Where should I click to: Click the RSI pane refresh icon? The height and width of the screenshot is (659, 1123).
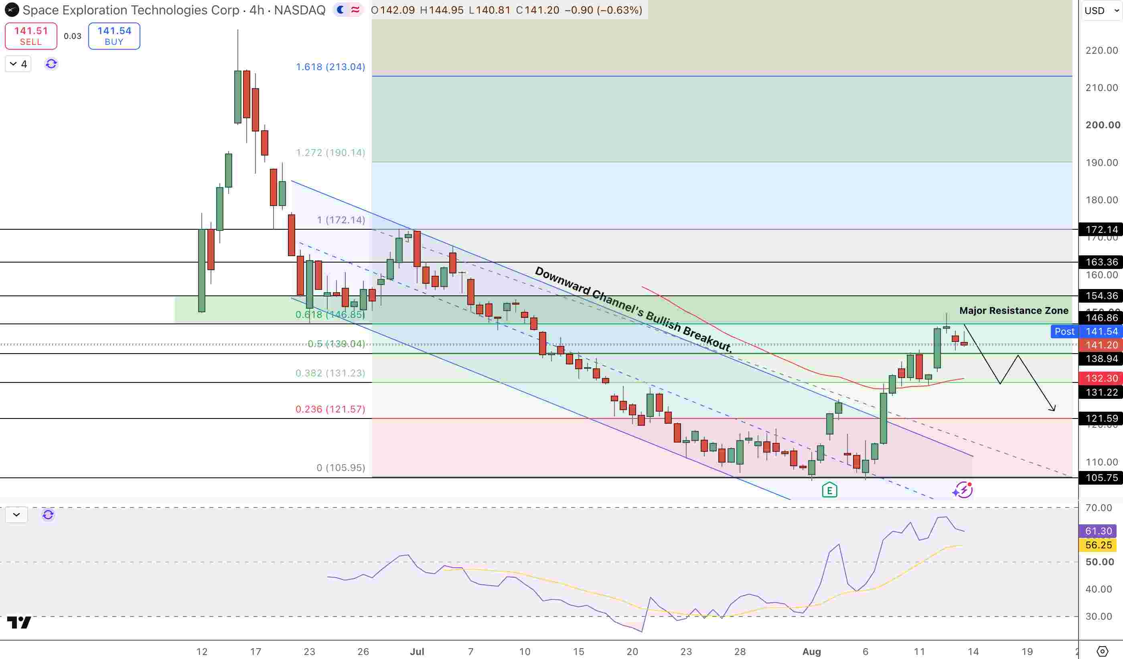tap(48, 515)
